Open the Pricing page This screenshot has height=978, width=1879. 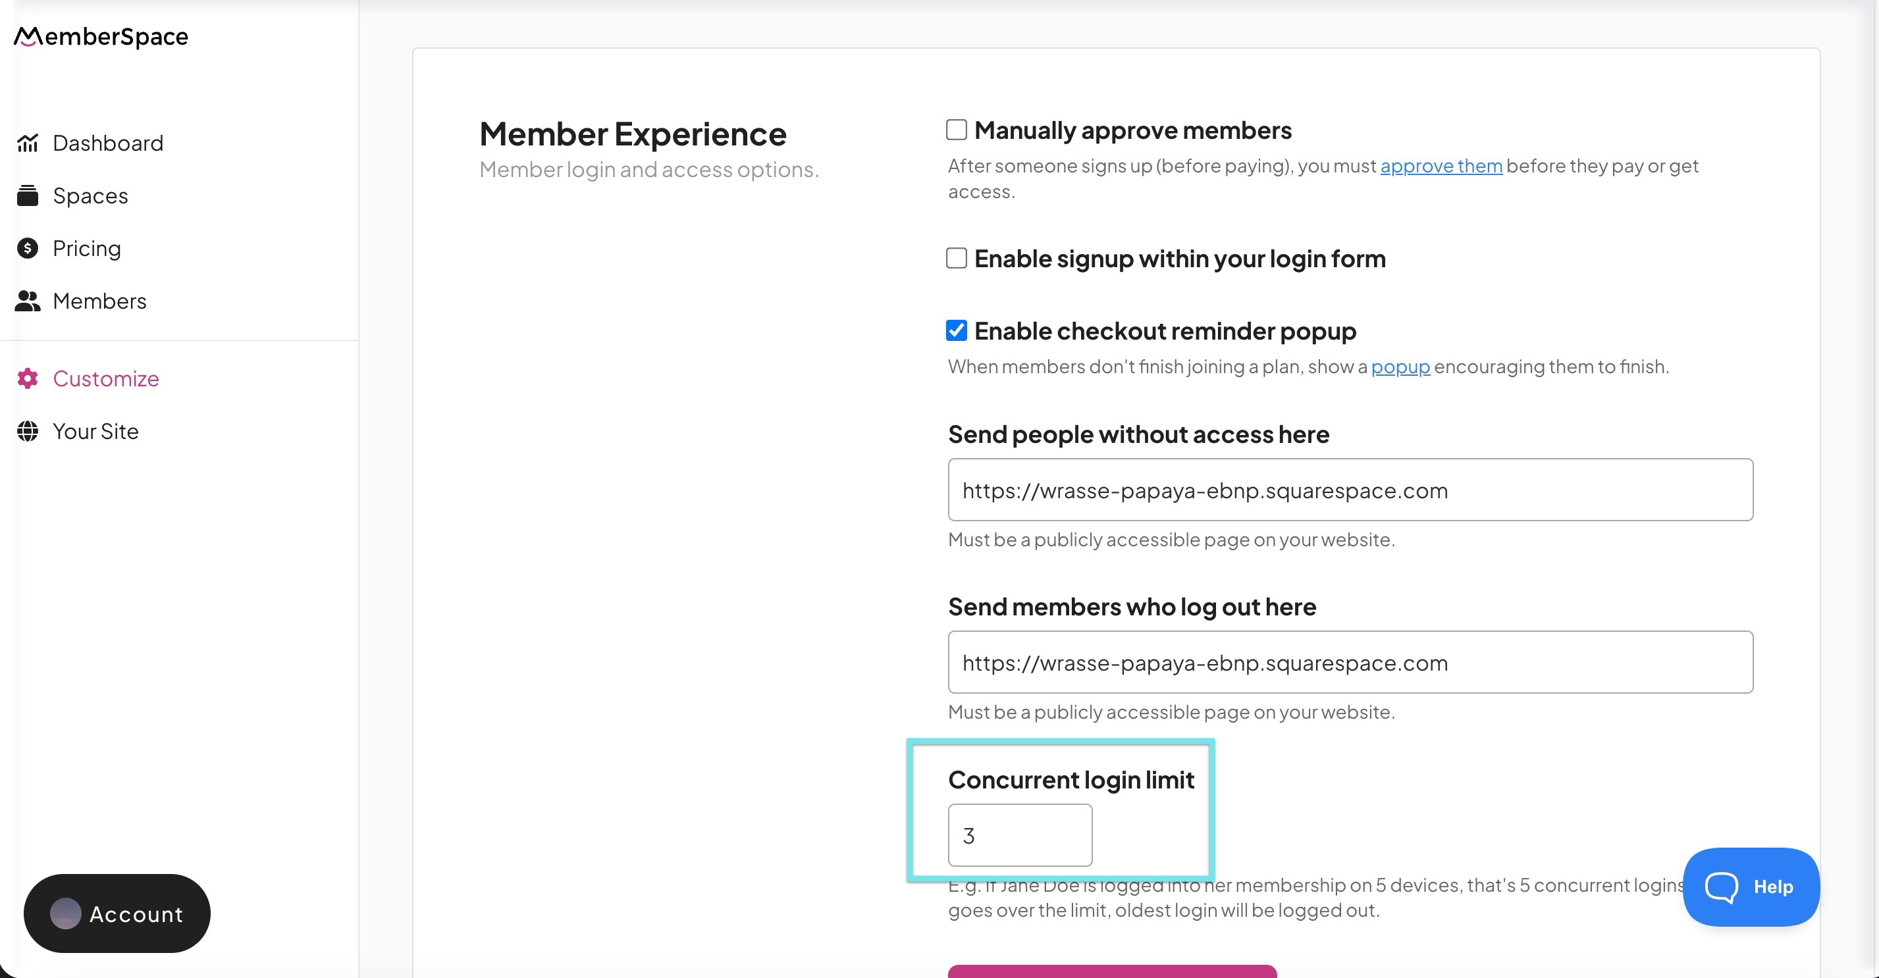coord(87,249)
